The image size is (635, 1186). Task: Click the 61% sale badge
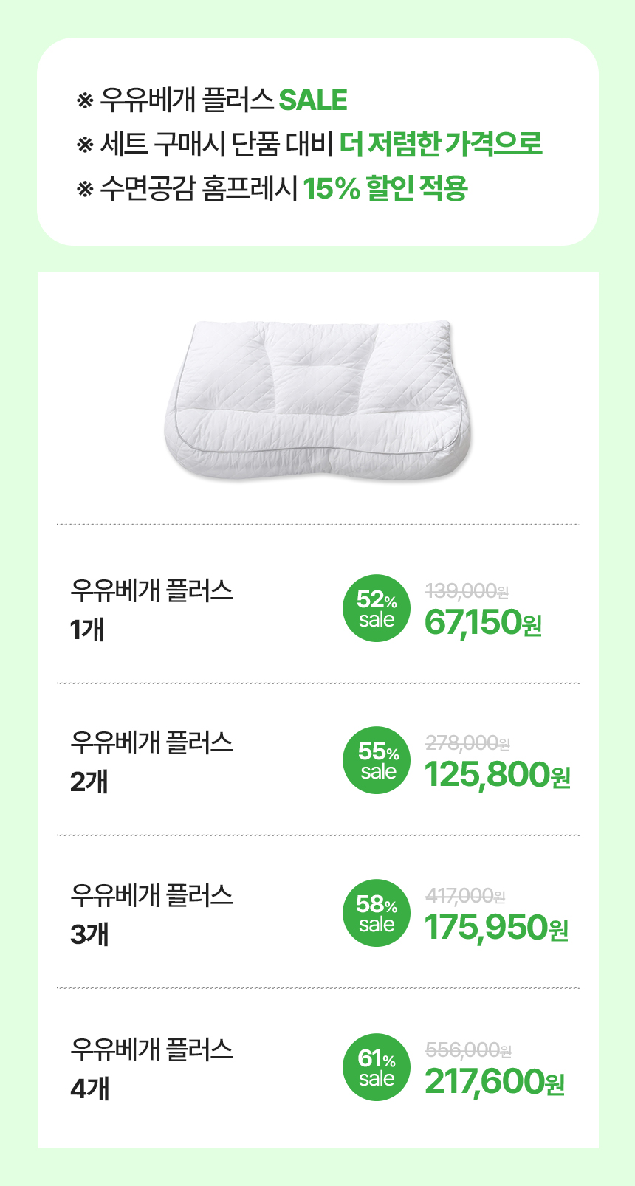377,1067
